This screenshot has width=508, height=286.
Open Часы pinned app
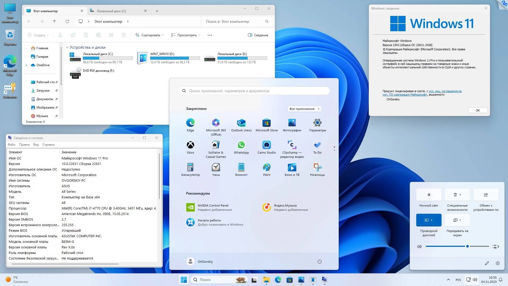[x=216, y=169]
